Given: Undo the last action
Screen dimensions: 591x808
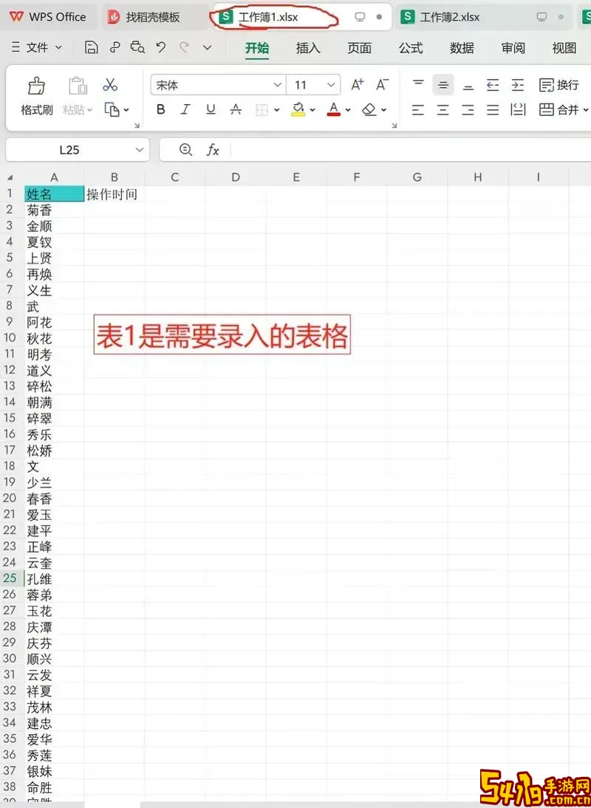Looking at the screenshot, I should 161,47.
